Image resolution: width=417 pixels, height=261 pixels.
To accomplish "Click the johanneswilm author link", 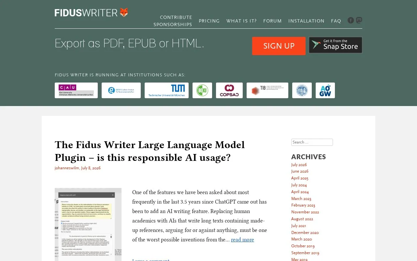I will pos(67,168).
